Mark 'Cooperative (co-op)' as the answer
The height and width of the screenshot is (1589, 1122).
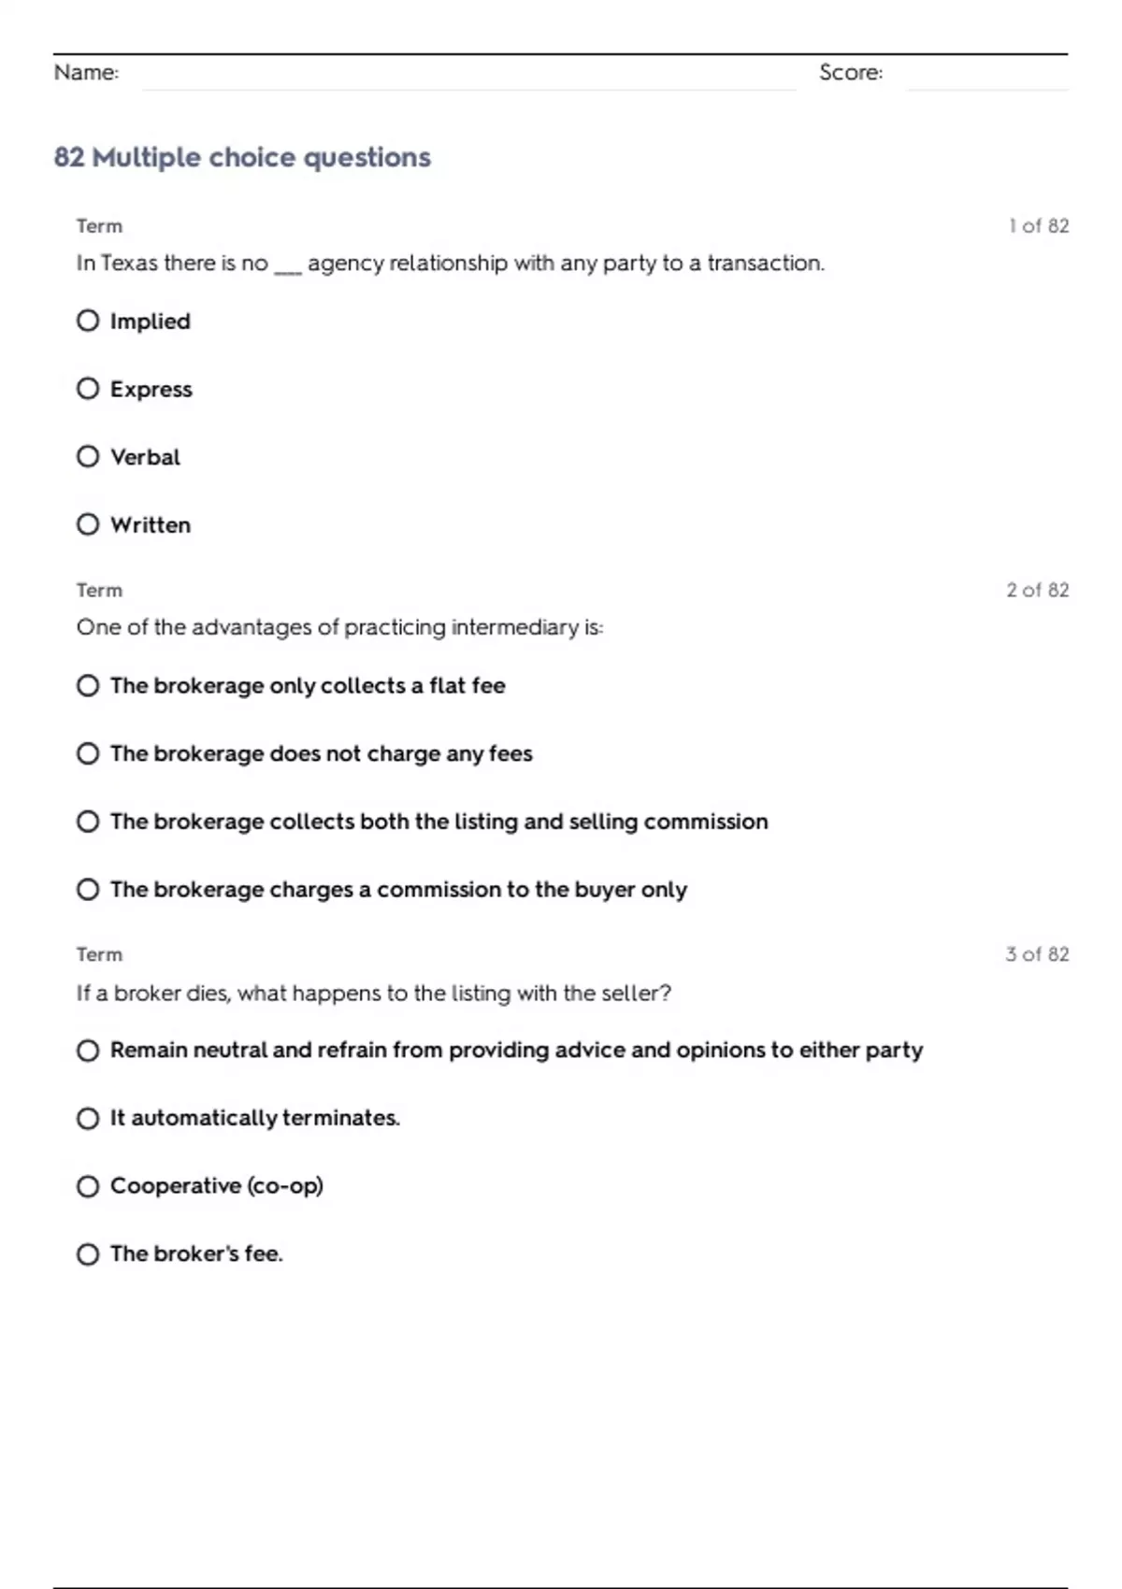[x=88, y=1186]
